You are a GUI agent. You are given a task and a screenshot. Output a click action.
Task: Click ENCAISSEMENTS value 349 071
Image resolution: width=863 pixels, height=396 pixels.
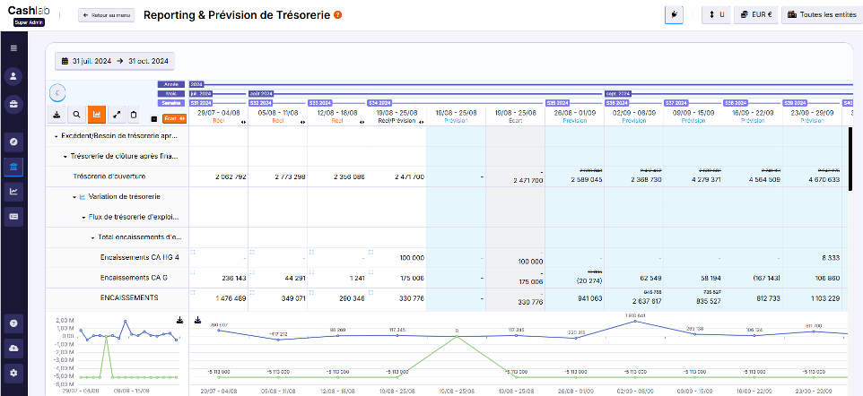pos(293,298)
